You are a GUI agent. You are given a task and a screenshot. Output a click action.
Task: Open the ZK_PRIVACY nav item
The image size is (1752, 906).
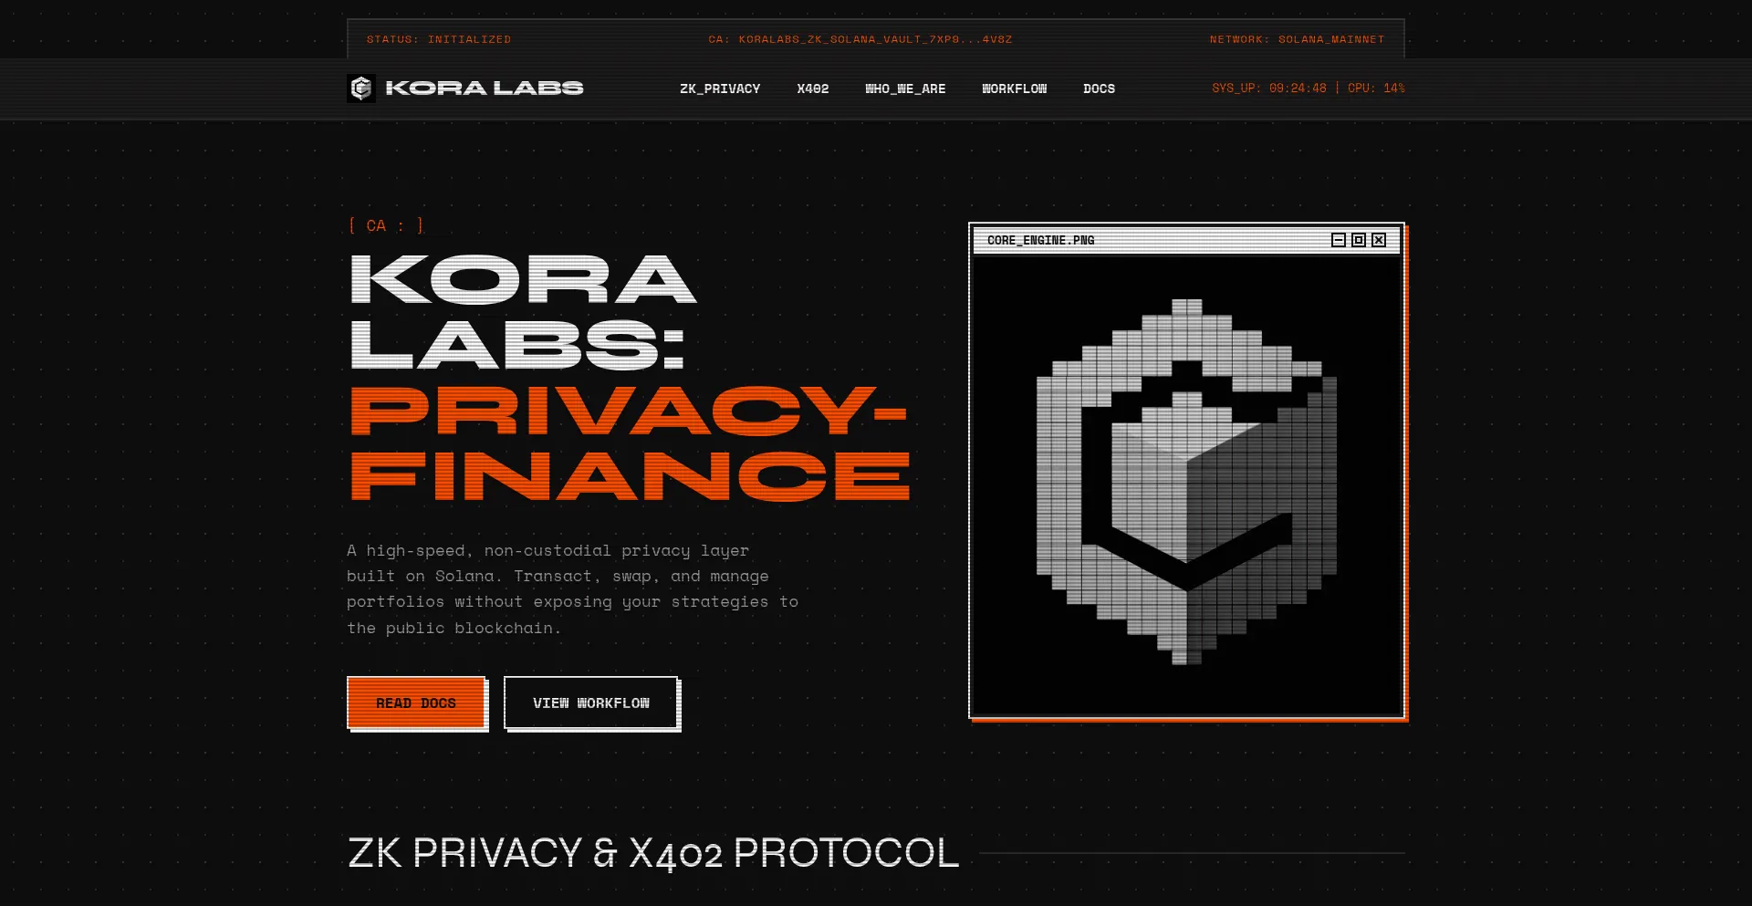click(x=720, y=89)
